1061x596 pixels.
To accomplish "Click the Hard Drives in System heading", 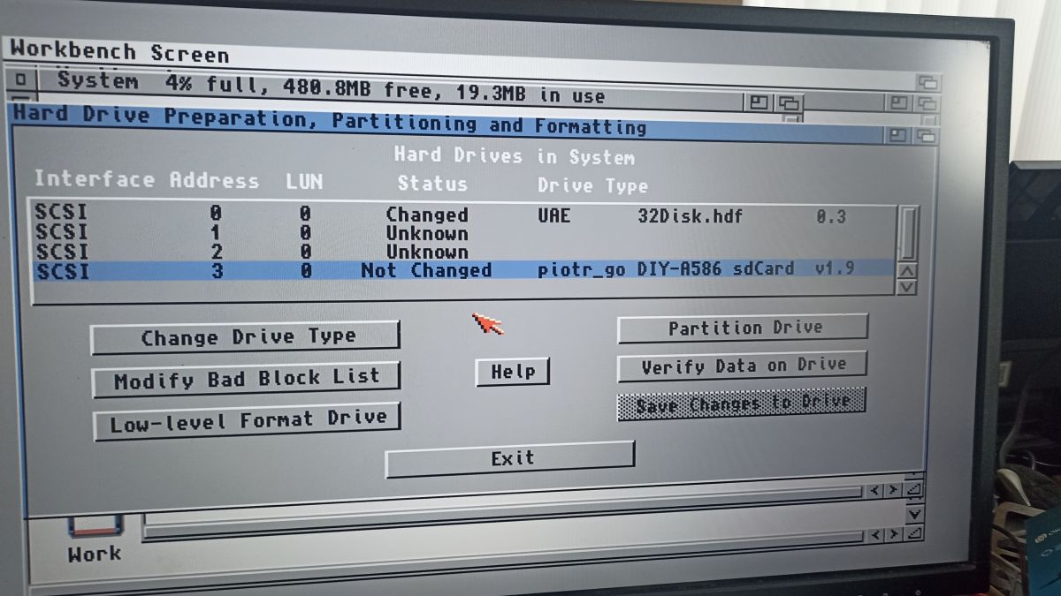I will pos(514,155).
